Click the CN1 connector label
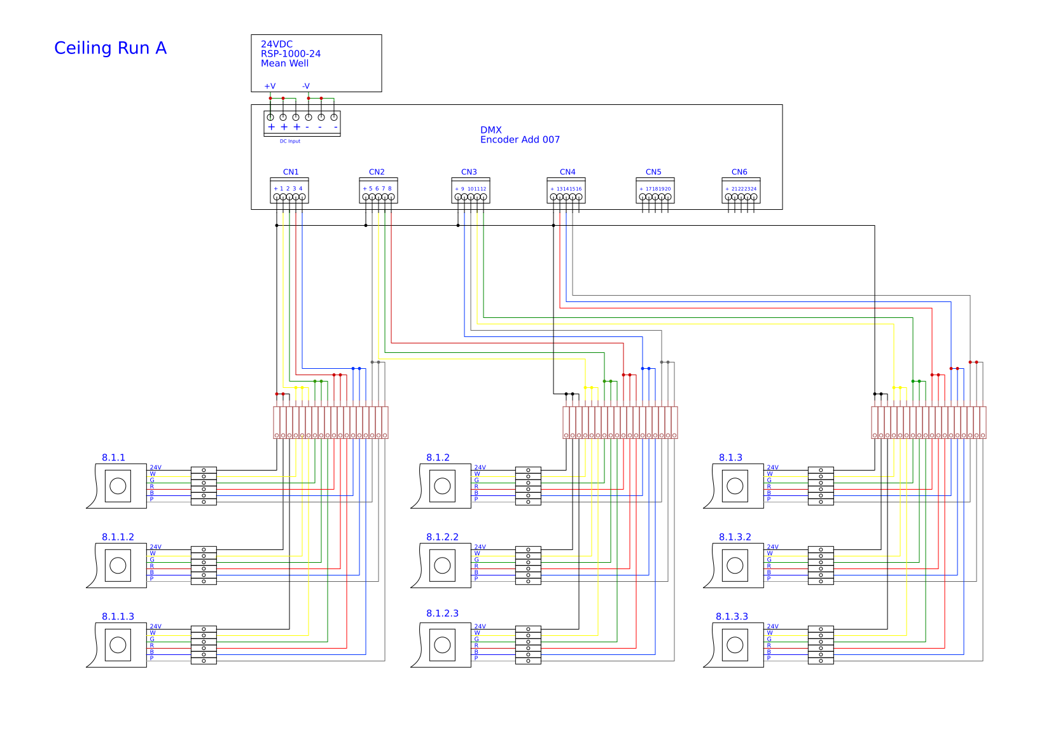Image resolution: width=1051 pixels, height=744 pixels. coord(291,172)
